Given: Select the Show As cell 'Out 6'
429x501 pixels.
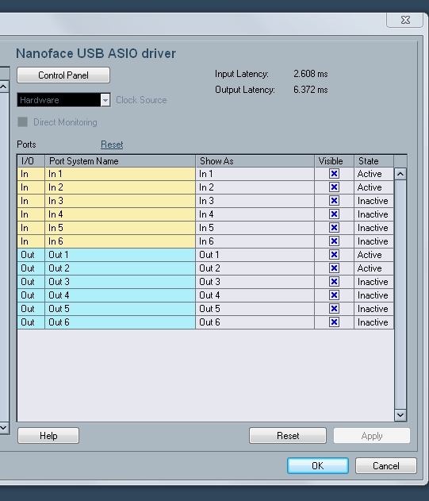Looking at the screenshot, I should pos(255,322).
